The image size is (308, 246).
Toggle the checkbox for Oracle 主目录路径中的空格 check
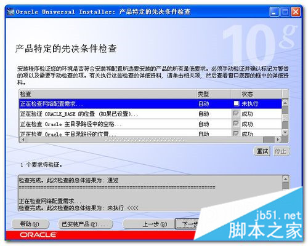tap(236, 124)
